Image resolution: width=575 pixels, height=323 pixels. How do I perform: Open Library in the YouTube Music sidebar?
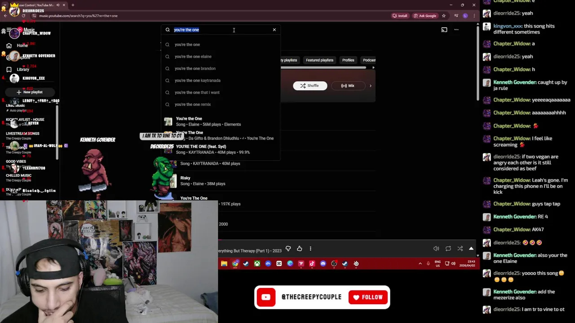(18, 70)
